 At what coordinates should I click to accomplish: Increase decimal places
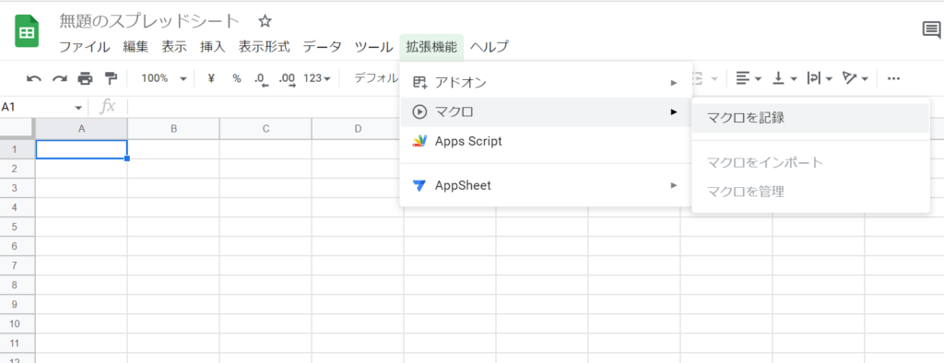coord(288,79)
